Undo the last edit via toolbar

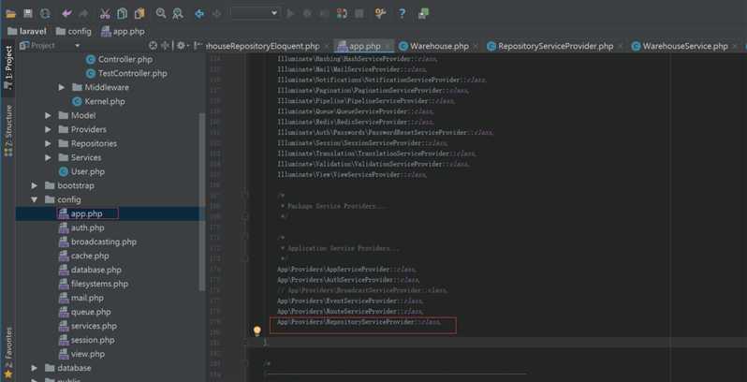(x=66, y=13)
